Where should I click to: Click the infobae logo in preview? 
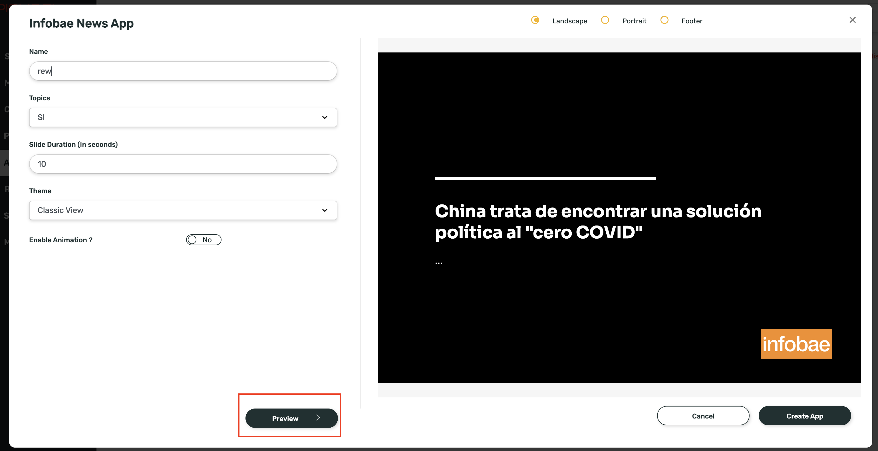796,344
